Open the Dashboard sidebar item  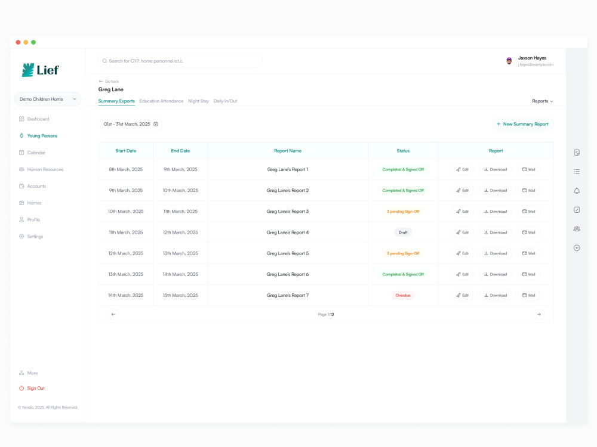point(34,119)
